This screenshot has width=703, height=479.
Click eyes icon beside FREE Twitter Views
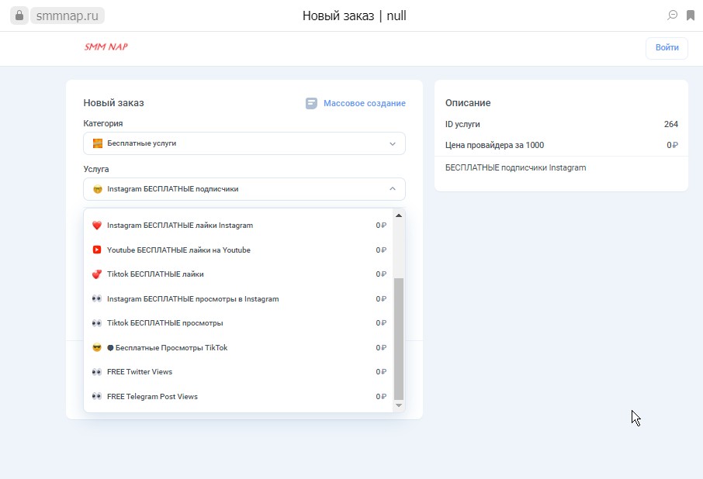(x=97, y=371)
